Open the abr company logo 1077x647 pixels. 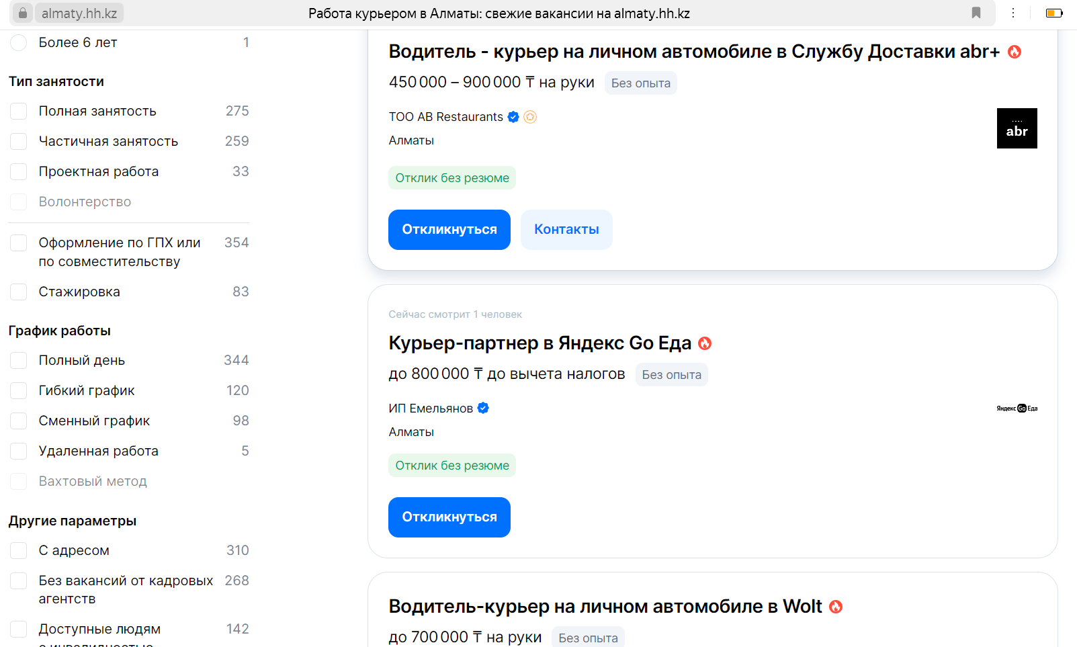[1017, 128]
